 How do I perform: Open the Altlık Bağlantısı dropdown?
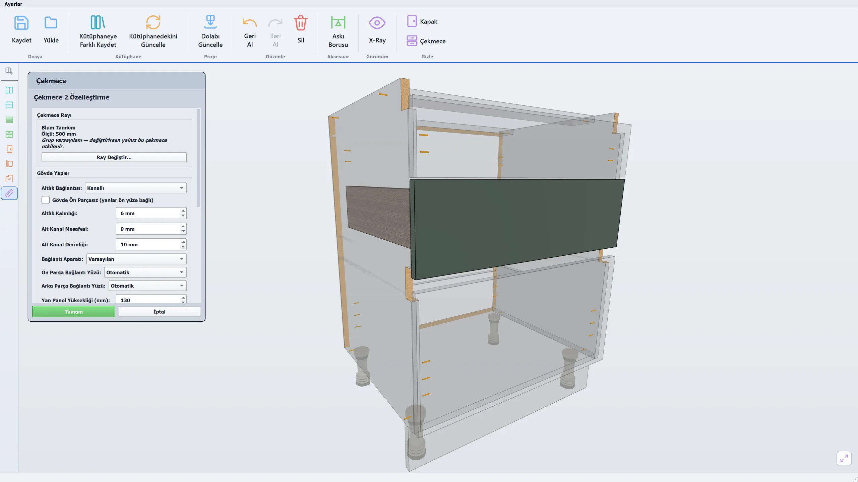[136, 188]
